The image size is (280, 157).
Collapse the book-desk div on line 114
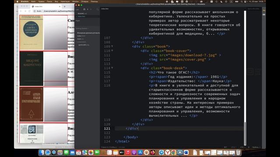(x=112, y=68)
